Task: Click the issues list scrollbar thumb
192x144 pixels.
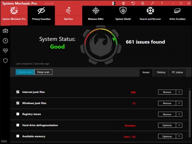Action: (190, 114)
